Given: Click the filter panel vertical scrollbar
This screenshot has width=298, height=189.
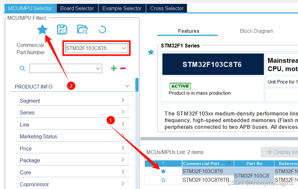Looking at the screenshot, I should point(137,85).
